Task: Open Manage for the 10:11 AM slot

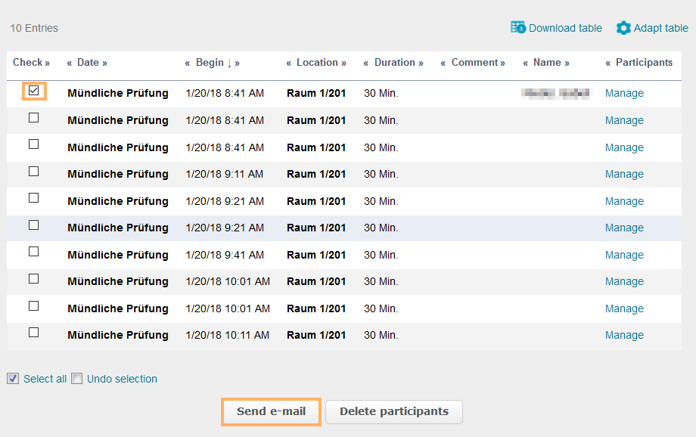Action: pos(624,335)
